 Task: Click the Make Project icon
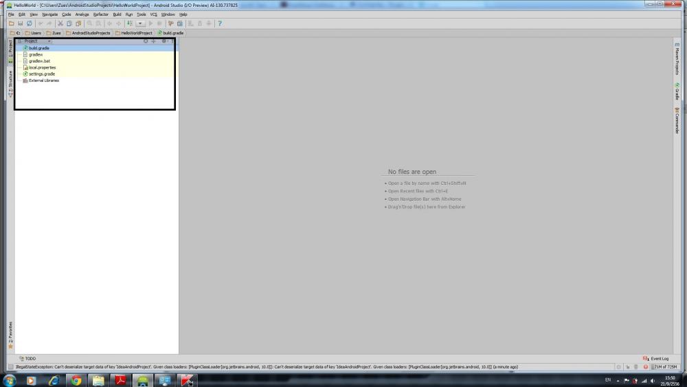(x=130, y=23)
